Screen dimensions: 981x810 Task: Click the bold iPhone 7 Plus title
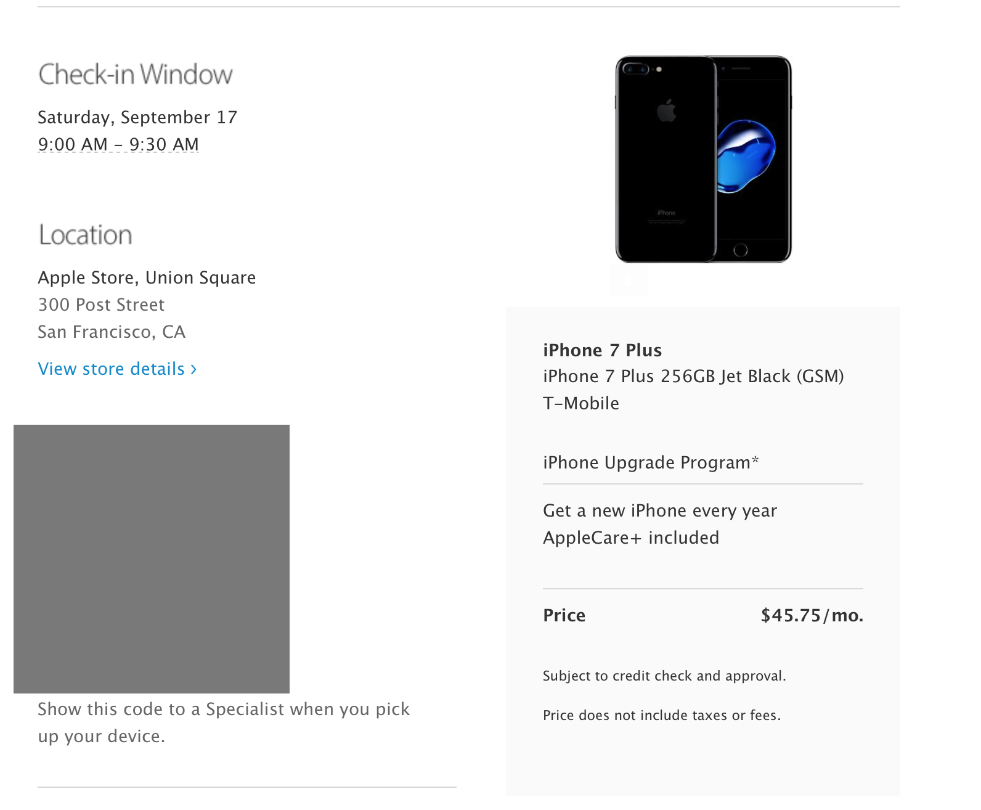602,350
